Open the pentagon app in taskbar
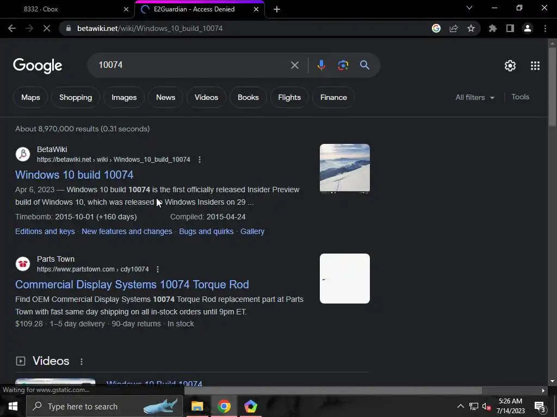The image size is (557, 417). 250,406
